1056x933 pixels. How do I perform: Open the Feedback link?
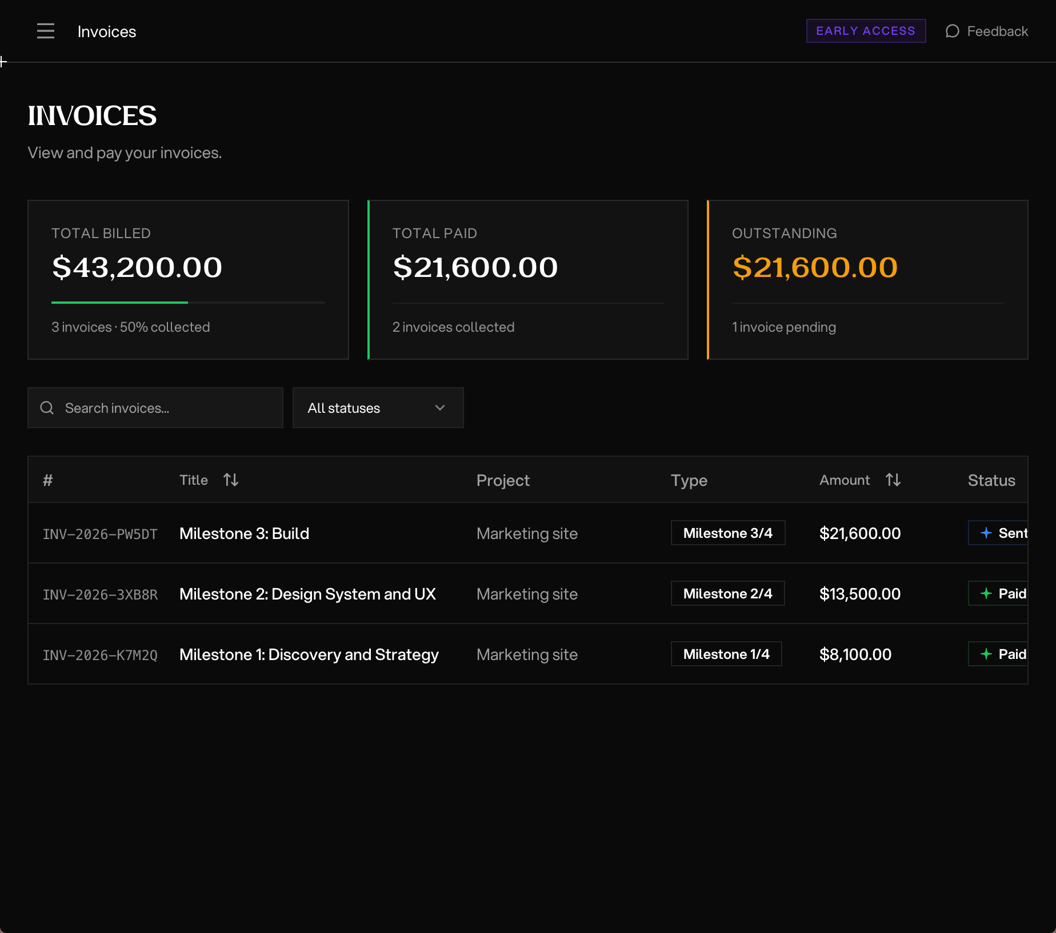tap(987, 31)
